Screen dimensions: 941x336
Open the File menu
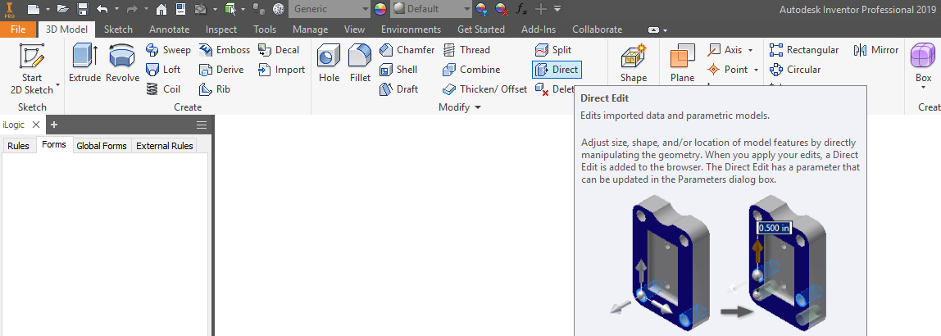pyautogui.click(x=18, y=30)
